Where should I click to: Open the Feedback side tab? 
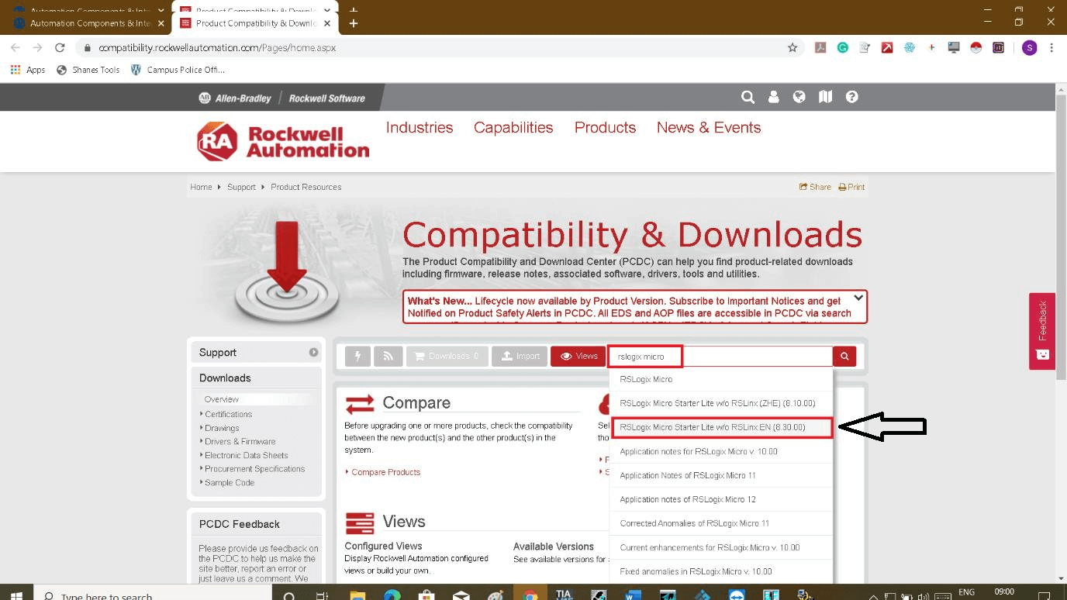(1042, 331)
